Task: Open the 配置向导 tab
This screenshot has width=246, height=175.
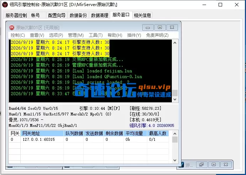Action: (x=57, y=15)
